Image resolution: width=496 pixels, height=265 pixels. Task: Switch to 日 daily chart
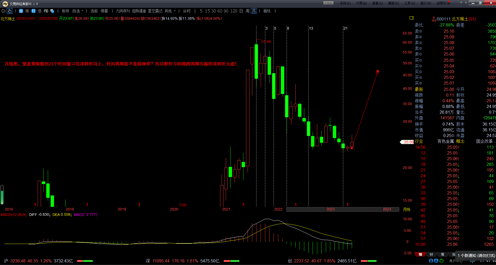click(241, 11)
